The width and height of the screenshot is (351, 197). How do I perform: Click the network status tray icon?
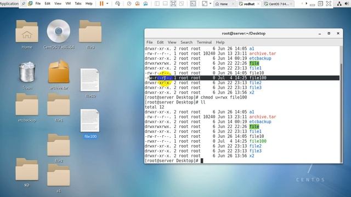[x=339, y=4]
